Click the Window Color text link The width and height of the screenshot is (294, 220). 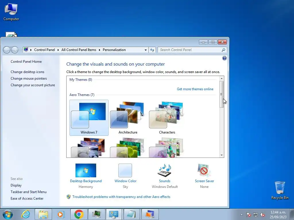[x=125, y=181]
